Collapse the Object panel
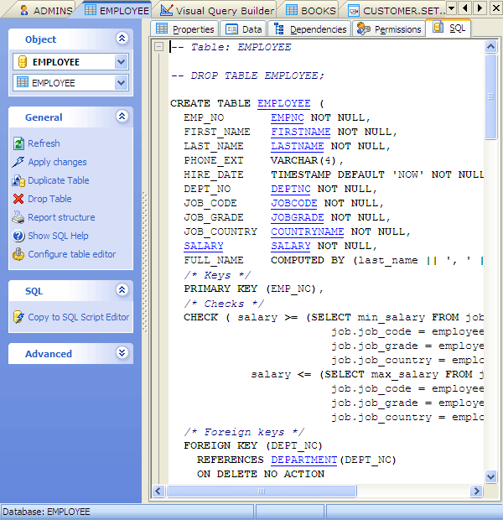Image resolution: width=503 pixels, height=520 pixels. coord(122,39)
